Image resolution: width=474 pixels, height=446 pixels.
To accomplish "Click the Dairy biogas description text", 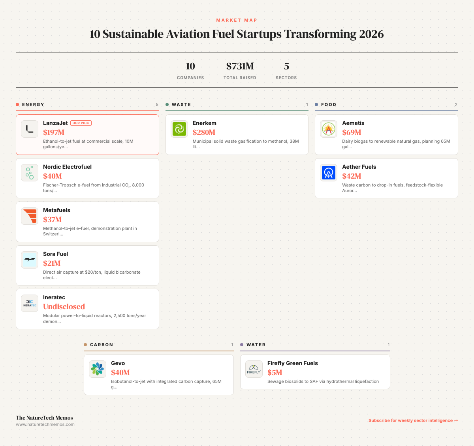I will (396, 144).
